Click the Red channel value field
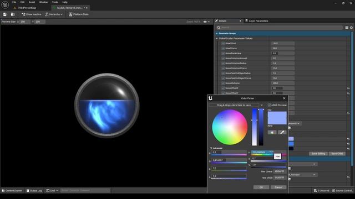Image resolution: width=355 pixels, height=199 pixels. [x=229, y=153]
